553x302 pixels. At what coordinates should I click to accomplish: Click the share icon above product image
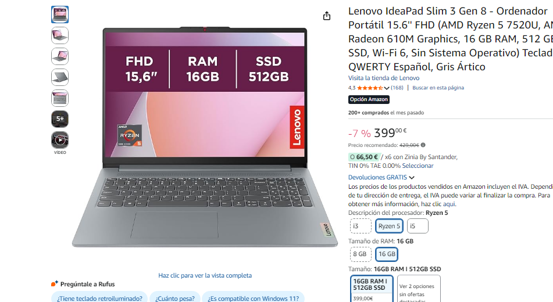(x=327, y=16)
